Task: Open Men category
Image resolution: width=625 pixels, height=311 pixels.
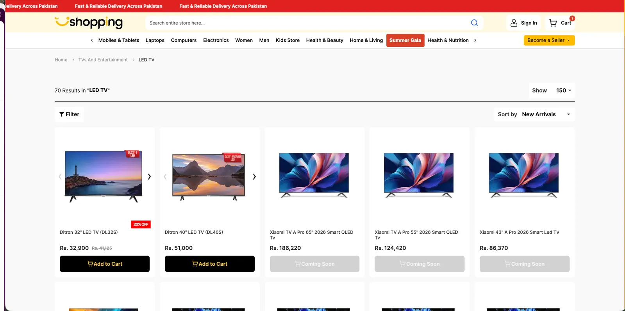Action: [264, 40]
